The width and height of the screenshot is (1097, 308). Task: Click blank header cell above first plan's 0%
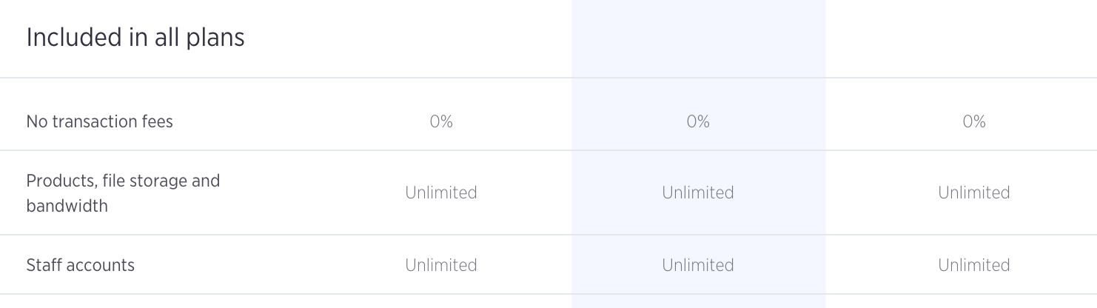click(x=441, y=38)
